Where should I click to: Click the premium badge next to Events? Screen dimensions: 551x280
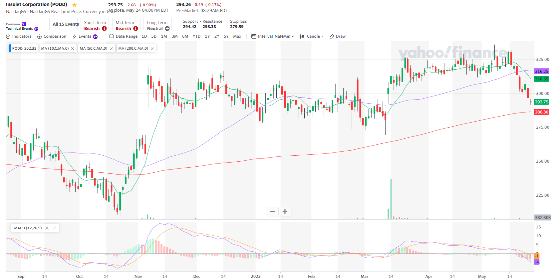(95, 37)
